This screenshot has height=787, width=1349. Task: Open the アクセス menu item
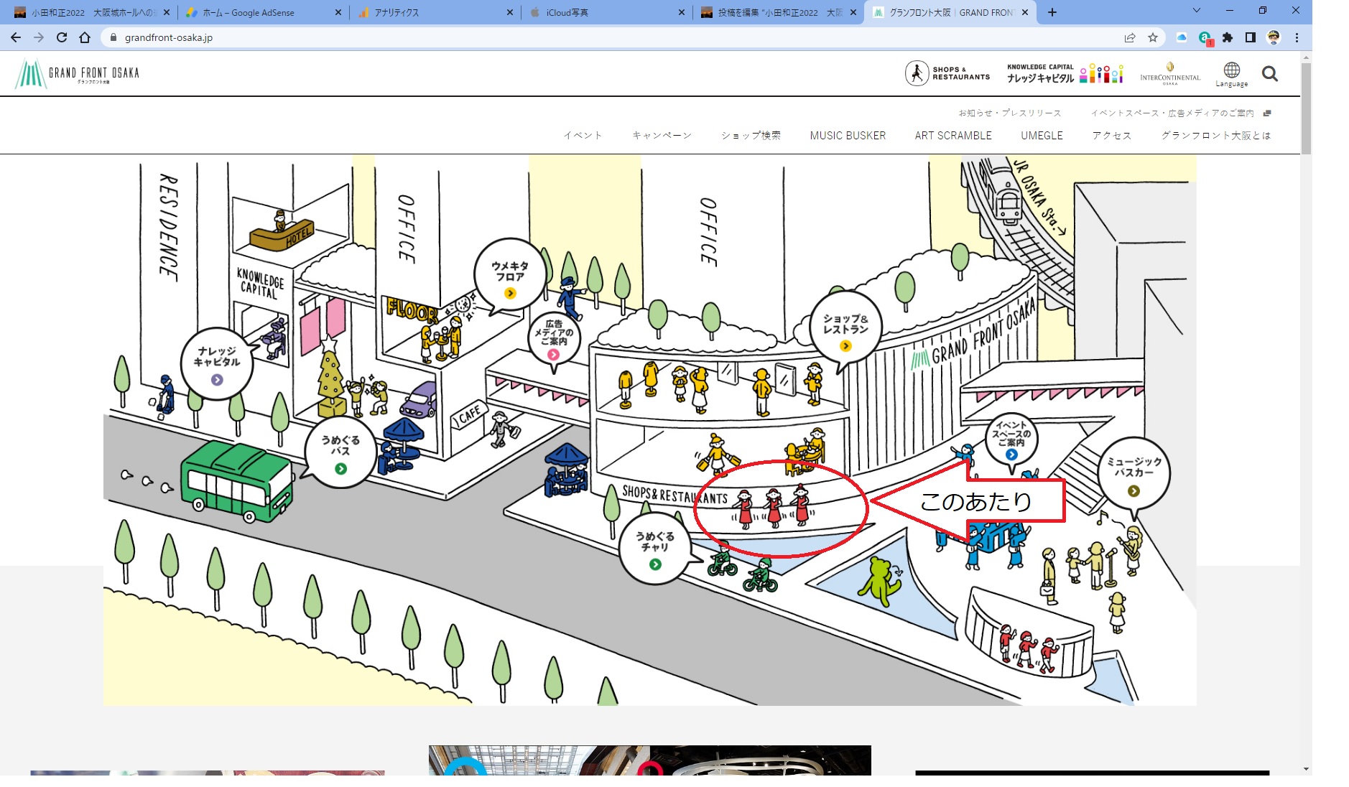click(x=1112, y=136)
